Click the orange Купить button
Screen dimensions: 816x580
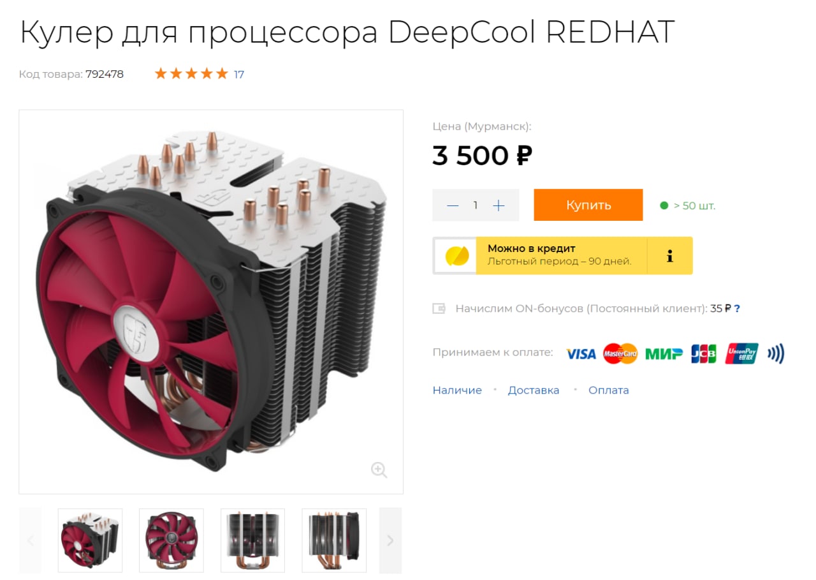588,205
